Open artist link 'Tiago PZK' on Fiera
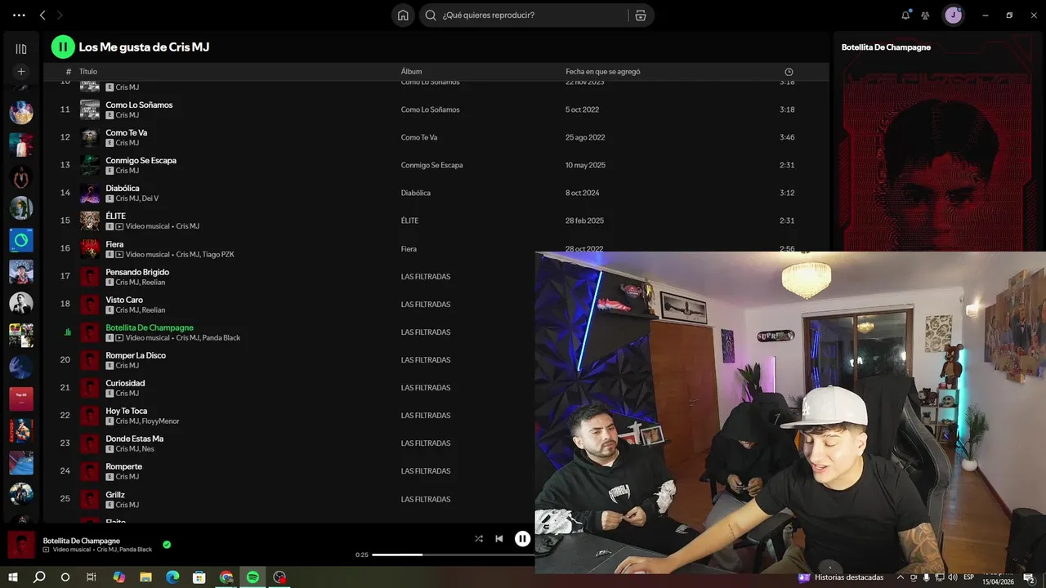This screenshot has width=1046, height=588. point(218,255)
